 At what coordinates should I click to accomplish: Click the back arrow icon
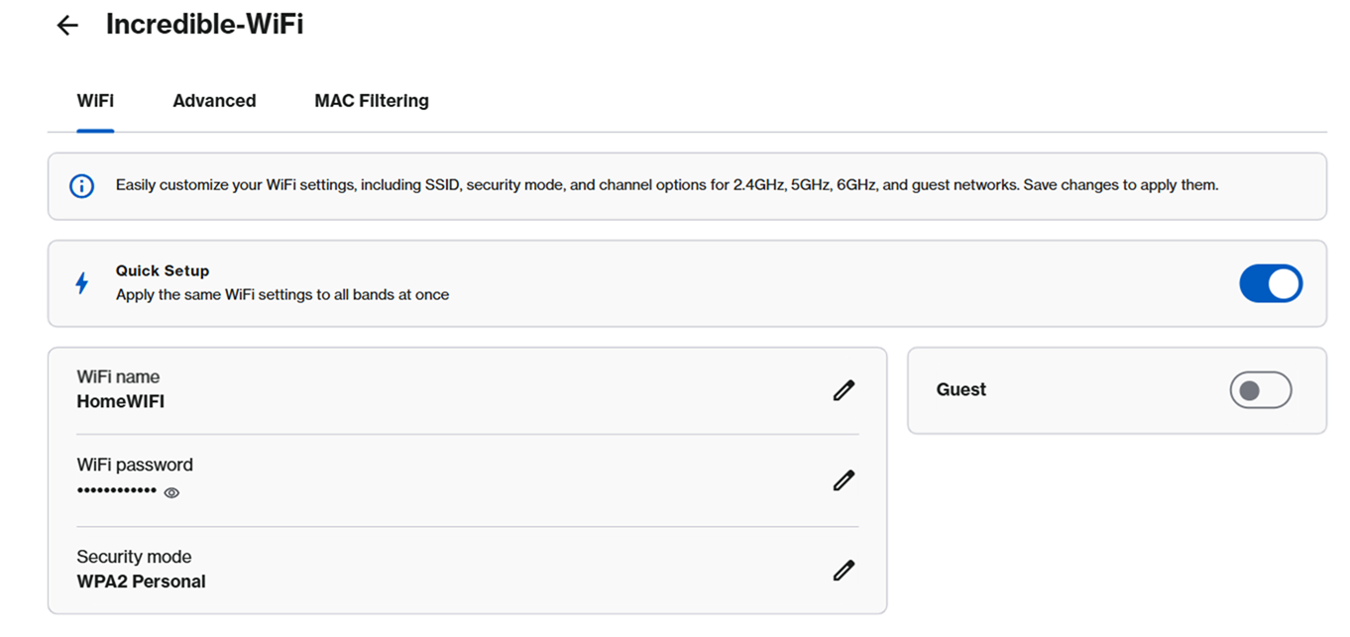(x=65, y=24)
